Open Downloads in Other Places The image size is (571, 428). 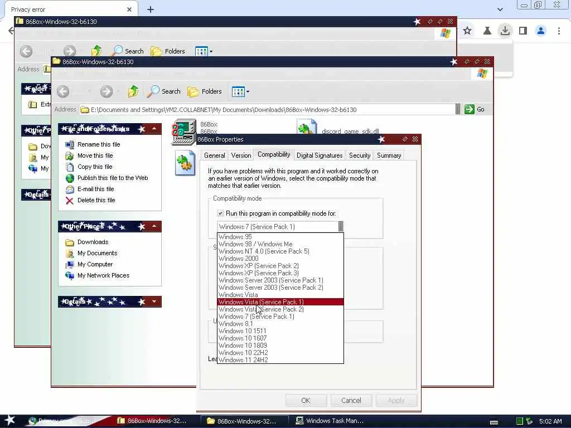click(x=86, y=242)
